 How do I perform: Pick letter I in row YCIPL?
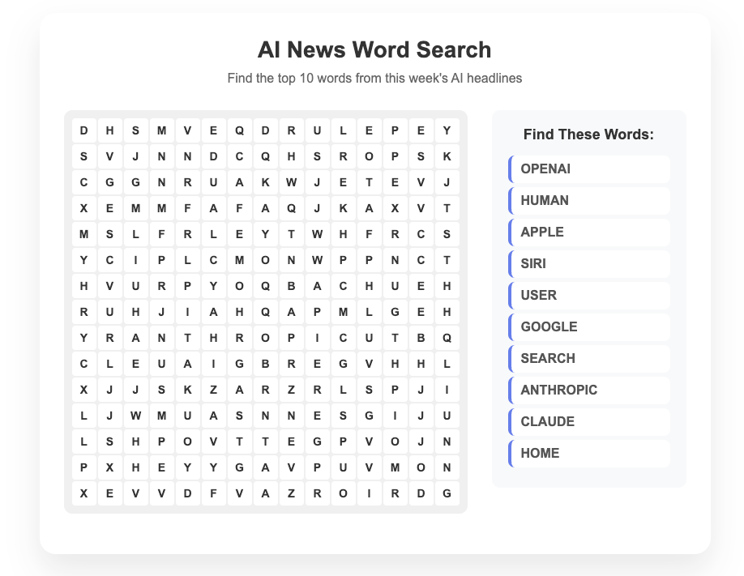[135, 260]
